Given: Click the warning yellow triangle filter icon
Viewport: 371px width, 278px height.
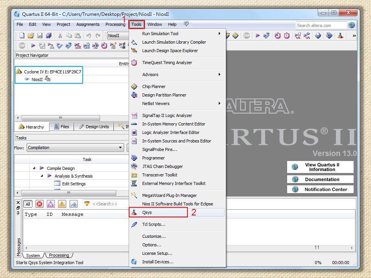Looking at the screenshot, I should pos(62,204).
